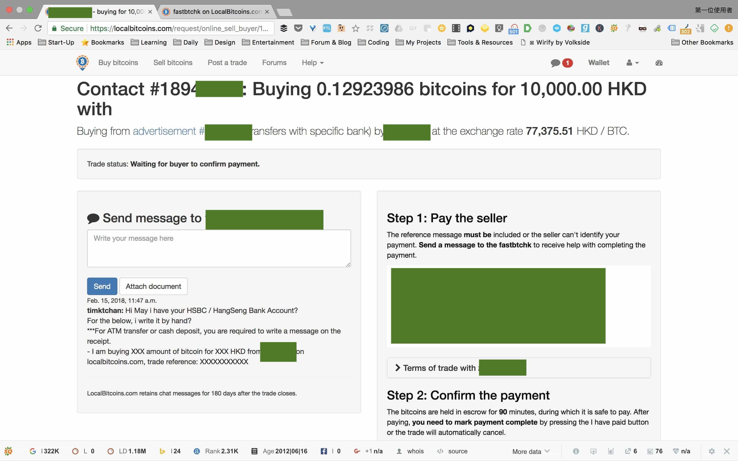Image resolution: width=738 pixels, height=461 pixels.
Task: Click the SEOquake extension icon in toolbar
Action: click(x=614, y=28)
